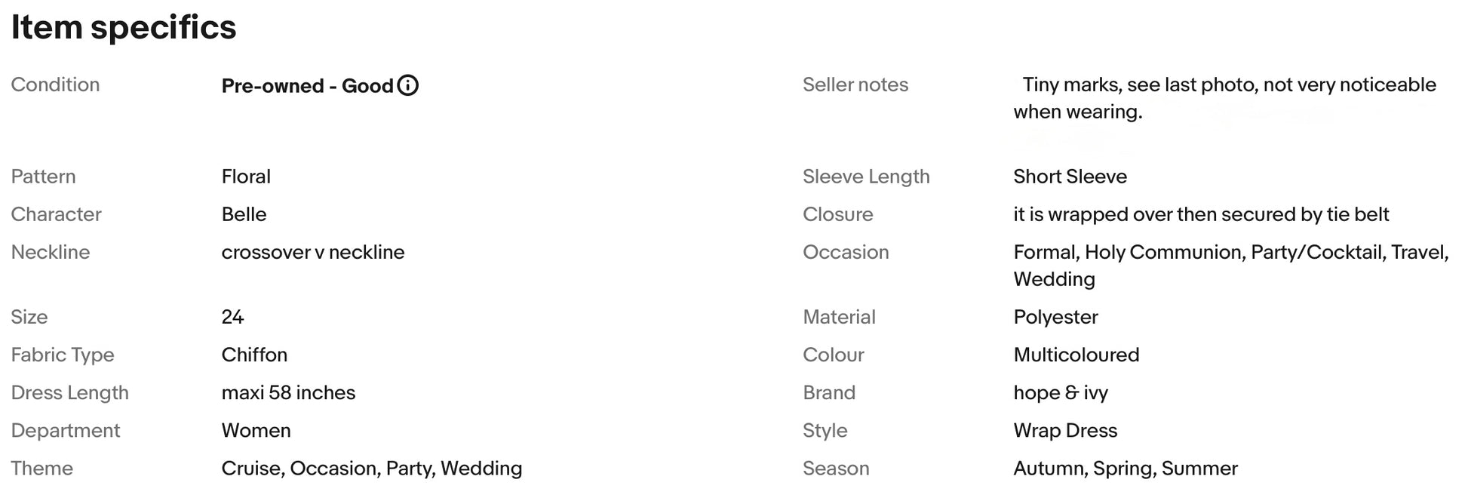Select the crossover v neckline value

tap(313, 252)
